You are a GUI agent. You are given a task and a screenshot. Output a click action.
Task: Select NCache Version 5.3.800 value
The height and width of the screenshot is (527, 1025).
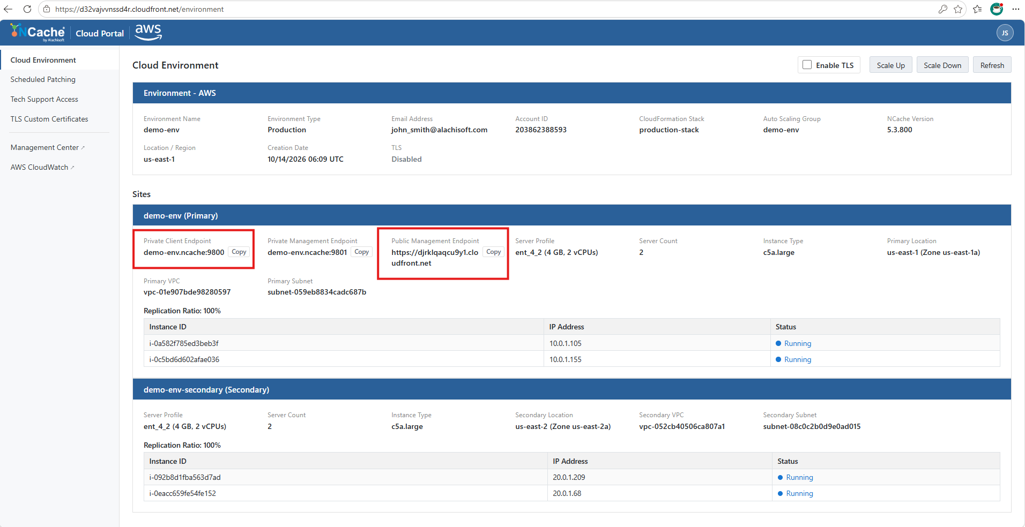coord(899,130)
